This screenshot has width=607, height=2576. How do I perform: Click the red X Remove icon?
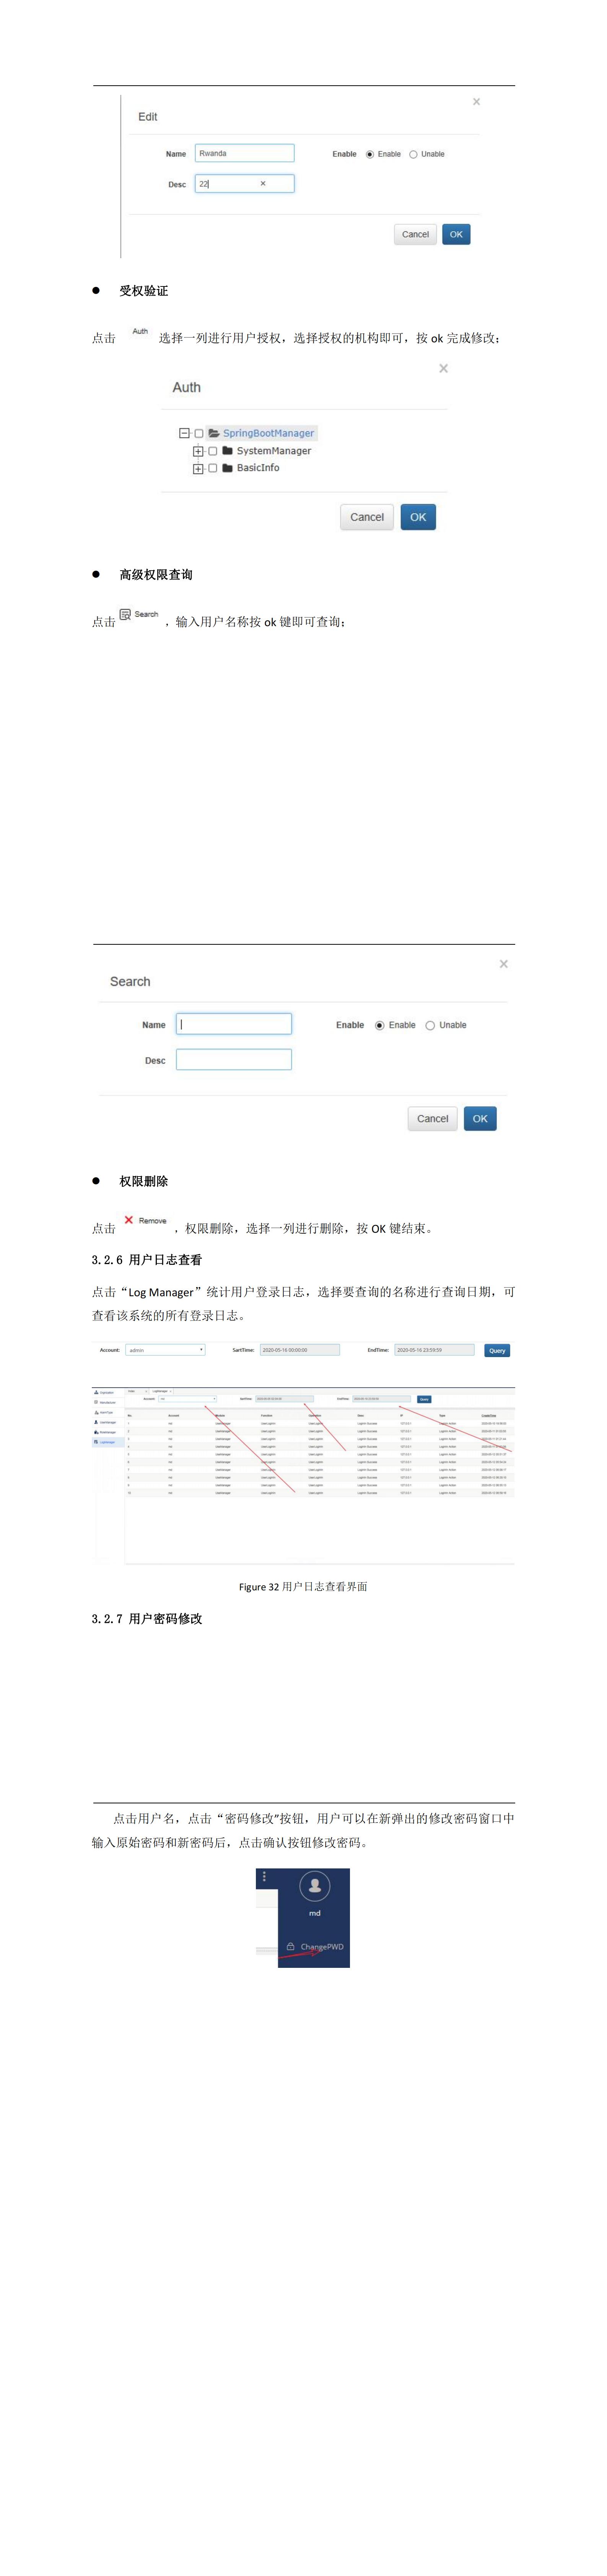(129, 1220)
